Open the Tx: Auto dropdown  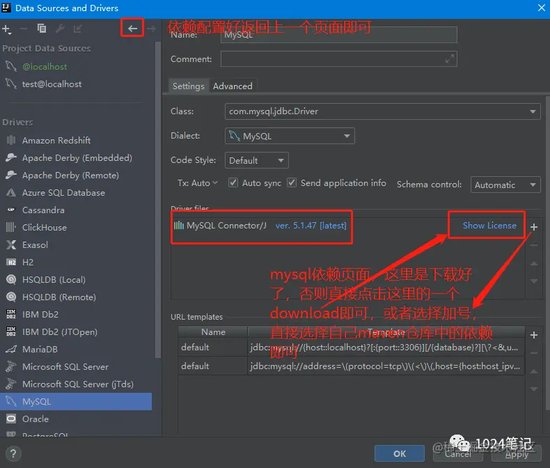[x=198, y=182]
